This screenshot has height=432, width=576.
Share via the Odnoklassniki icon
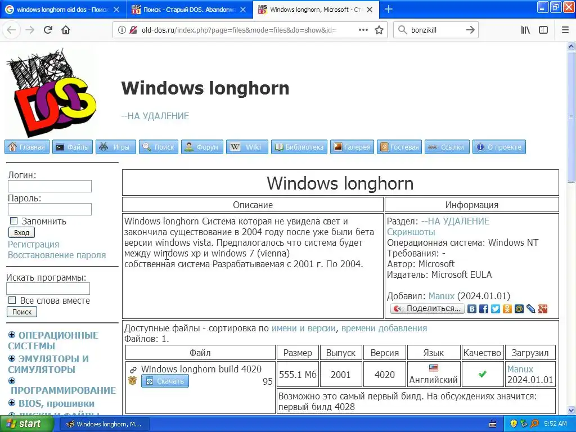tap(507, 309)
